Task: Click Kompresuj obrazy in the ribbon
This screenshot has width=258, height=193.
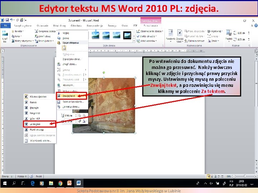Action: click(x=46, y=31)
